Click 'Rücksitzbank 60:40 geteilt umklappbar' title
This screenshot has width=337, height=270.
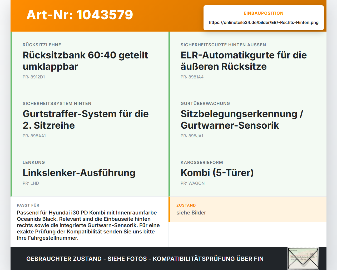[85, 61]
